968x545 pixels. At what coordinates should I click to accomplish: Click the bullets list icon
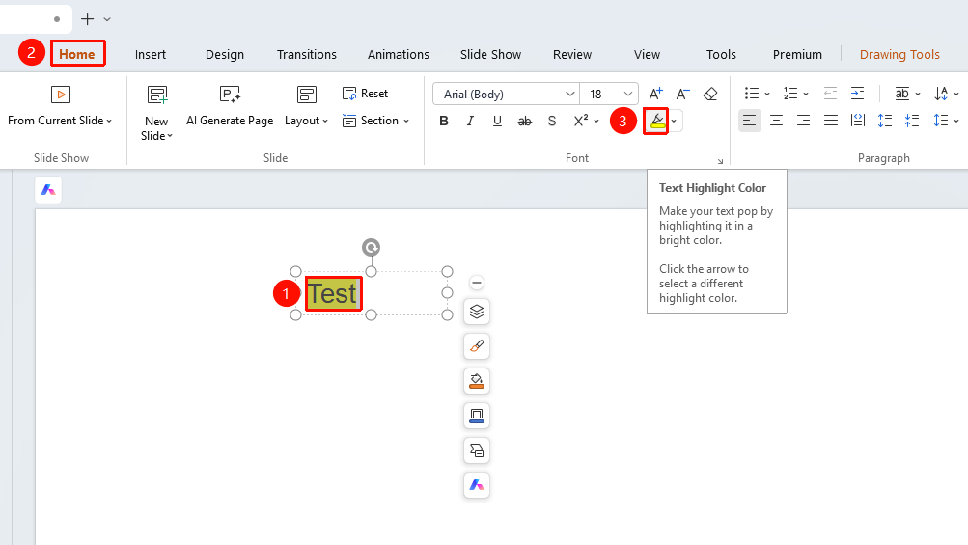[x=751, y=94]
